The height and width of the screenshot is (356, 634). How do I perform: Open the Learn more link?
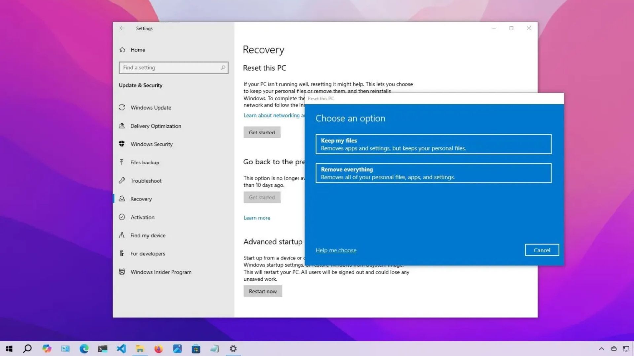(x=257, y=218)
